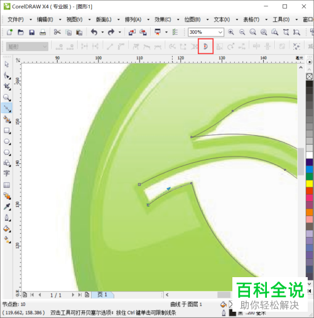Click the Paste clipboard icon
Viewport: 314px width, 318px height.
(79, 32)
